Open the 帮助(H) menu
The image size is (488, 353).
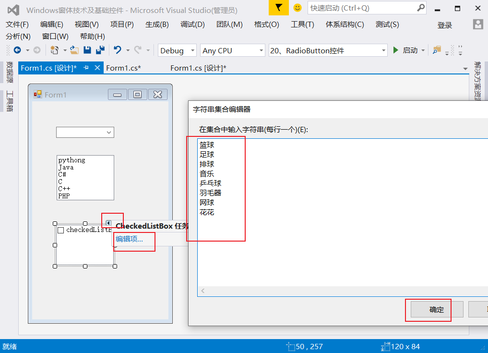pyautogui.click(x=93, y=37)
